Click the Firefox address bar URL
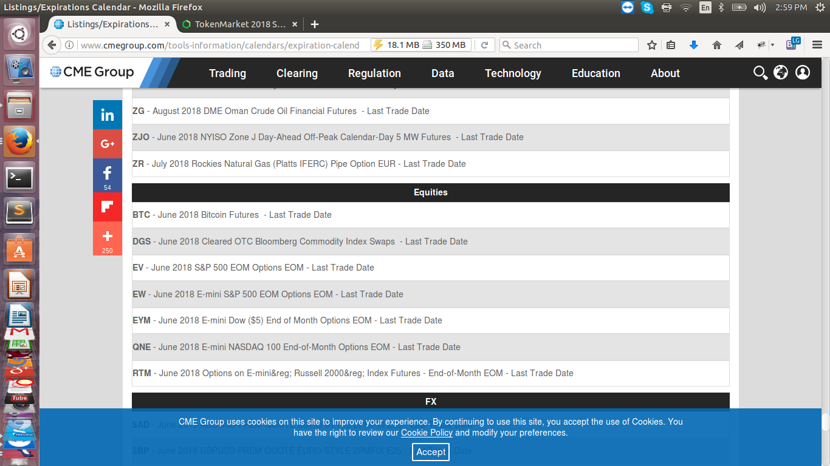This screenshot has width=830, height=466. tap(220, 45)
